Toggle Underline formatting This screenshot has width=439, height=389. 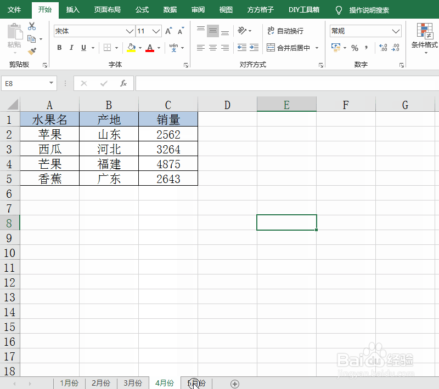pyautogui.click(x=83, y=48)
